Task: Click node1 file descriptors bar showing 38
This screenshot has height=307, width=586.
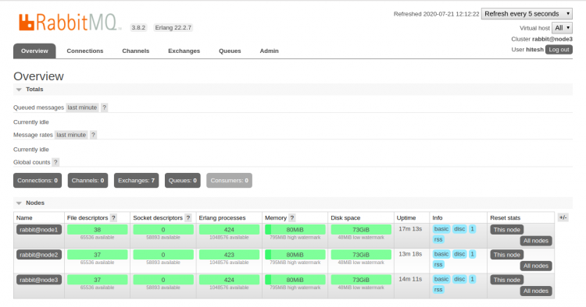Action: click(97, 230)
